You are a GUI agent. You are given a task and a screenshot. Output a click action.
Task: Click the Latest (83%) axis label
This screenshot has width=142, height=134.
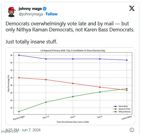[127, 118]
